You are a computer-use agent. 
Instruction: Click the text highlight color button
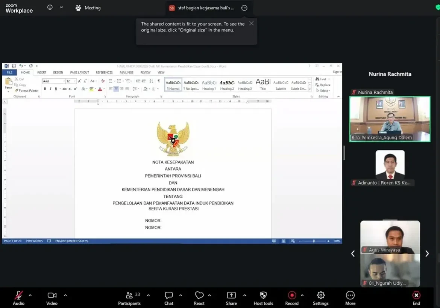click(91, 89)
